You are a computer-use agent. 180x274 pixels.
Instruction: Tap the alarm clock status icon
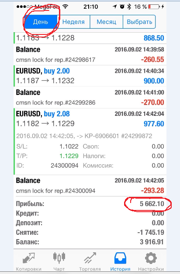(122, 7)
